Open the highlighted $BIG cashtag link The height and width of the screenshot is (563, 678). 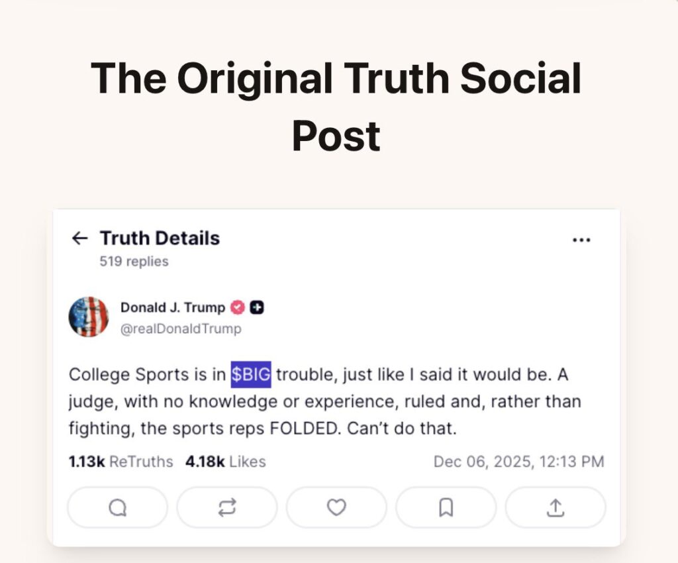tap(251, 375)
